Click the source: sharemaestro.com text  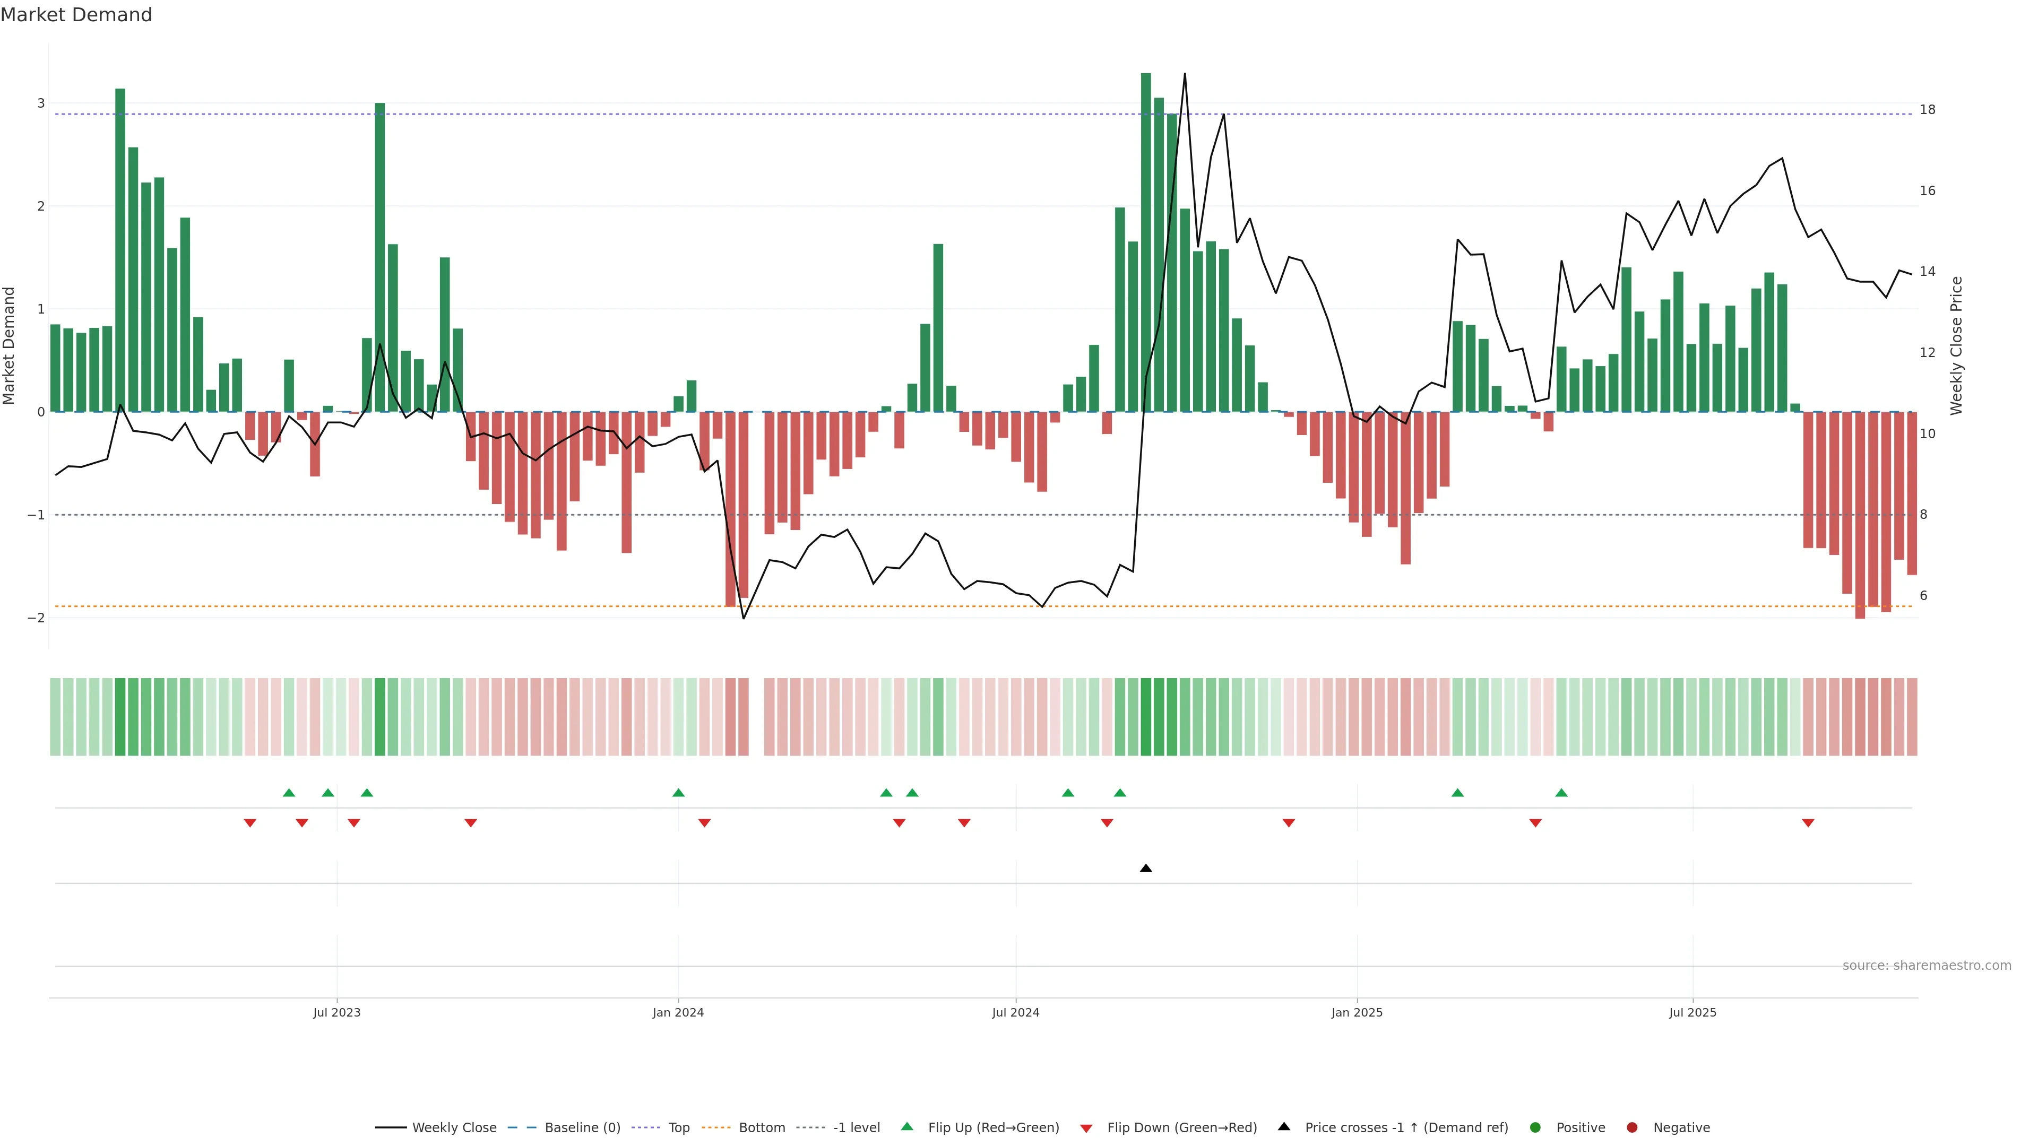coord(1927,965)
